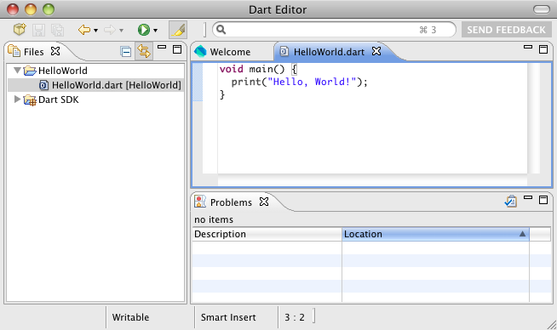Switch to the HelloWorld.dart editor tab

click(x=329, y=52)
